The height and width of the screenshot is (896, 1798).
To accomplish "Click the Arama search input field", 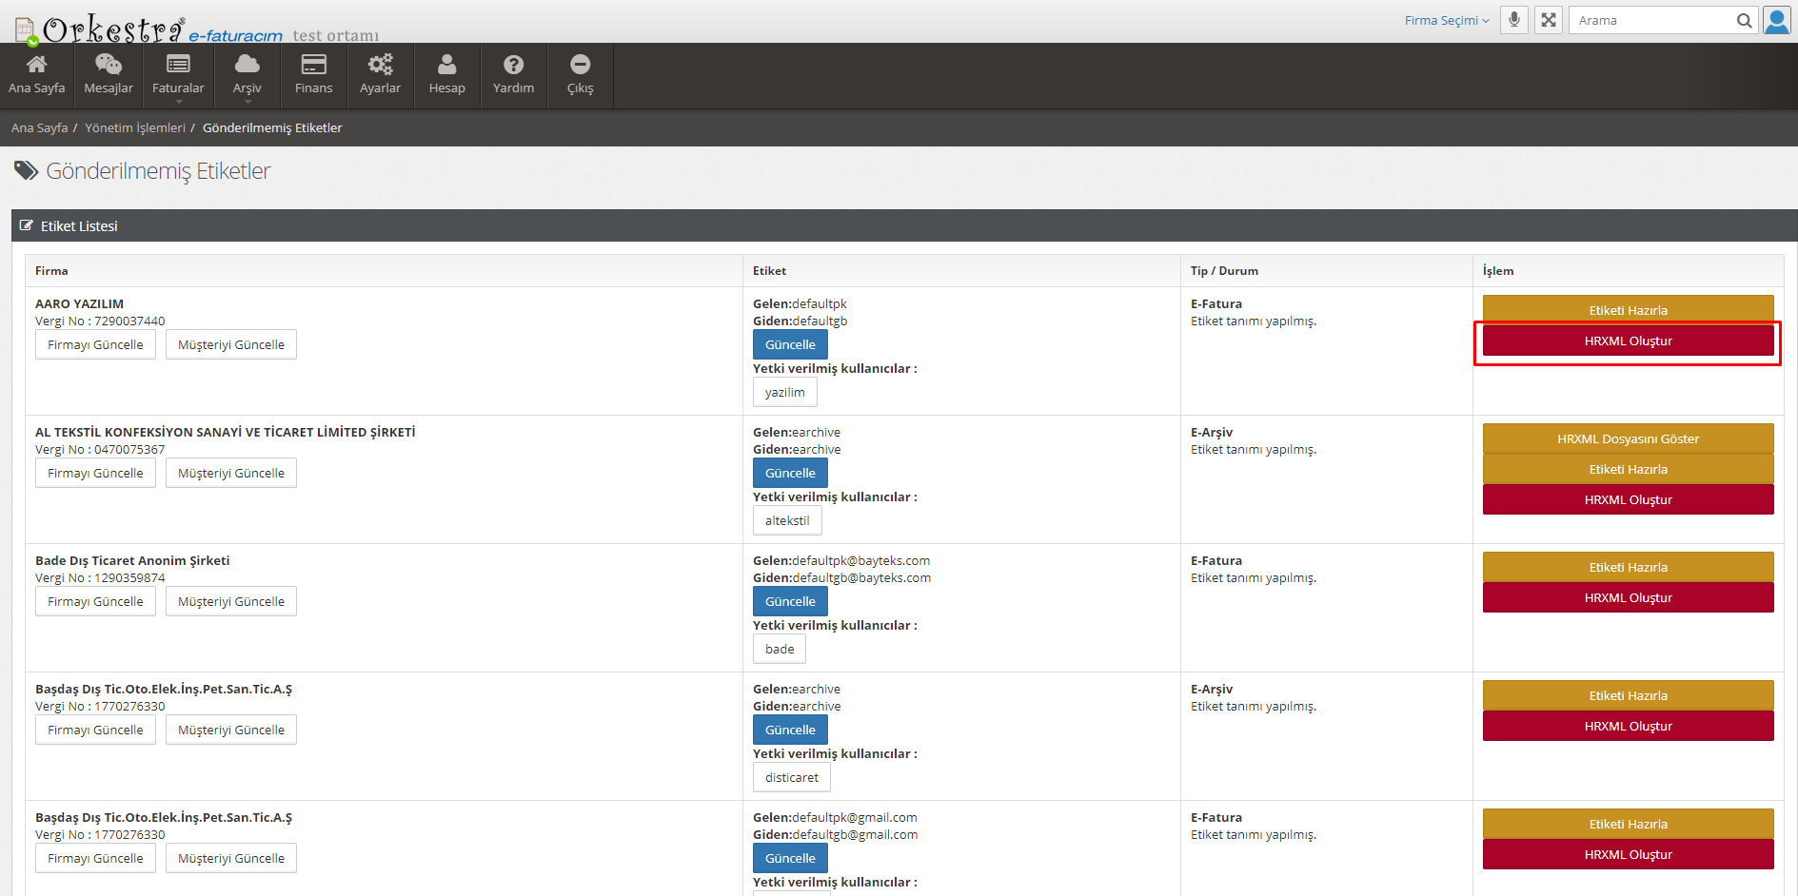I will pos(1651,20).
